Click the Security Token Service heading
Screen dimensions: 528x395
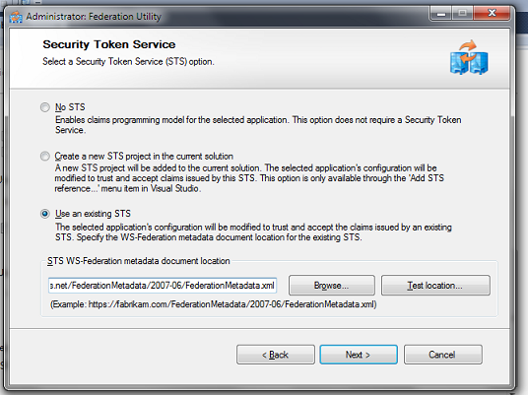coord(109,44)
